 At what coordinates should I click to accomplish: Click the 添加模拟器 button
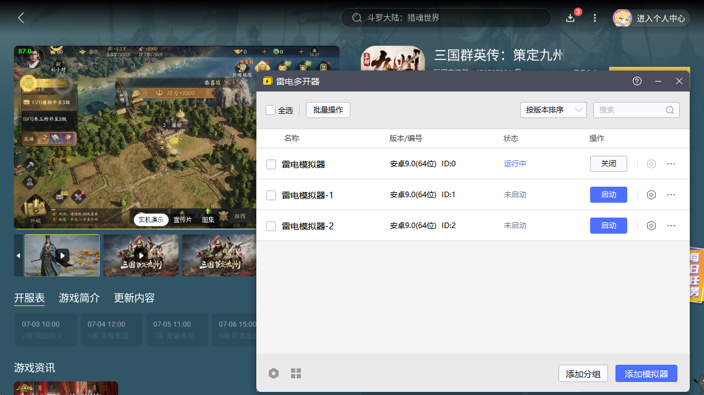click(x=646, y=374)
